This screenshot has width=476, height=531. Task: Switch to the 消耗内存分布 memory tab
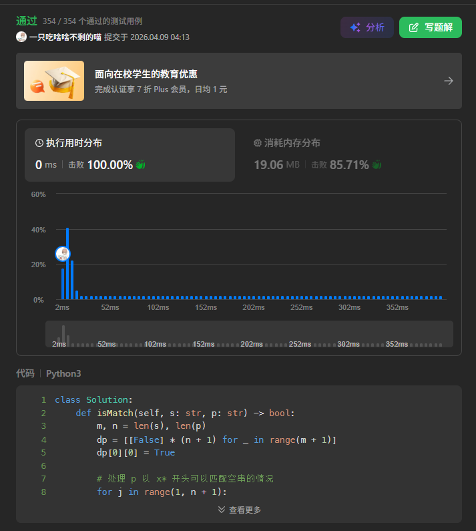pos(349,155)
